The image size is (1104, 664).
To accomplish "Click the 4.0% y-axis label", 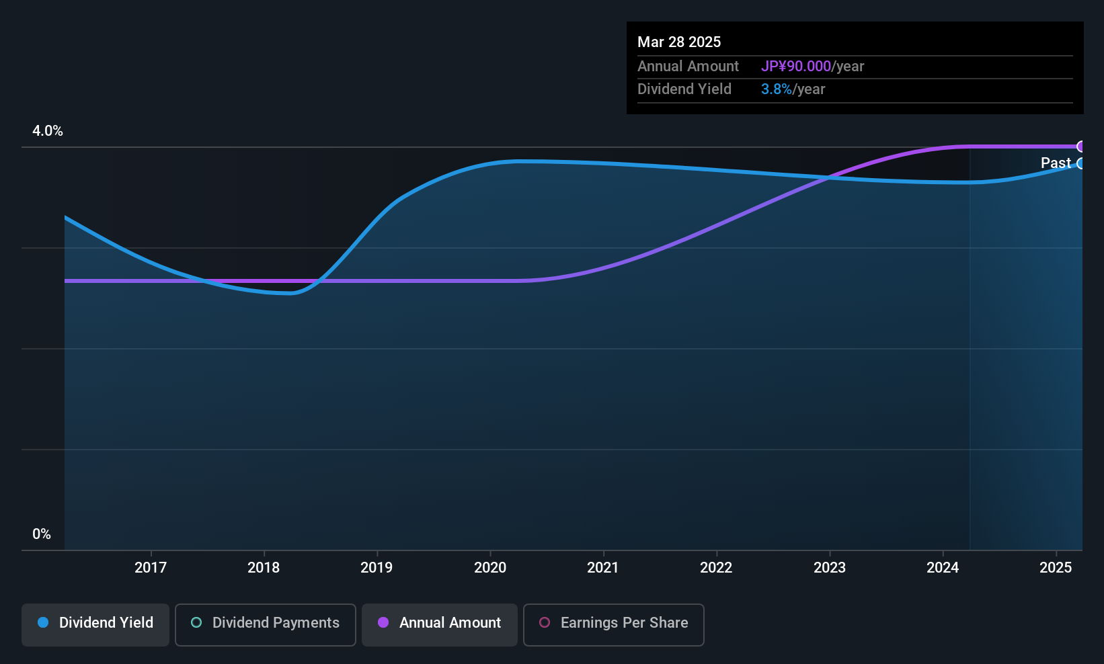I will pos(48,131).
